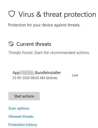Viewport: 98px width, 128px height.
Task: Select the Low severity label
Action: coord(75,75)
